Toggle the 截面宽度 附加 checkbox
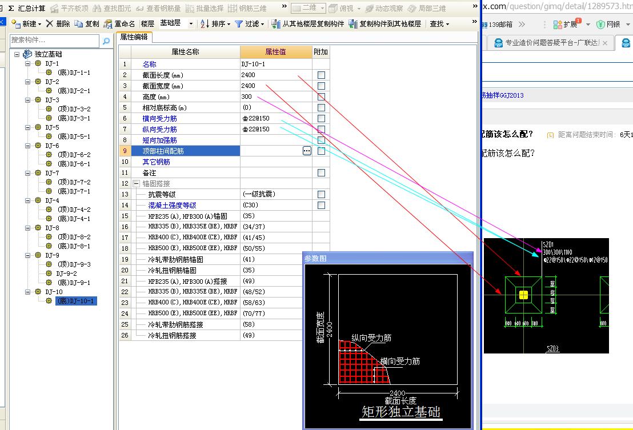The width and height of the screenshot is (633, 430). [x=321, y=86]
